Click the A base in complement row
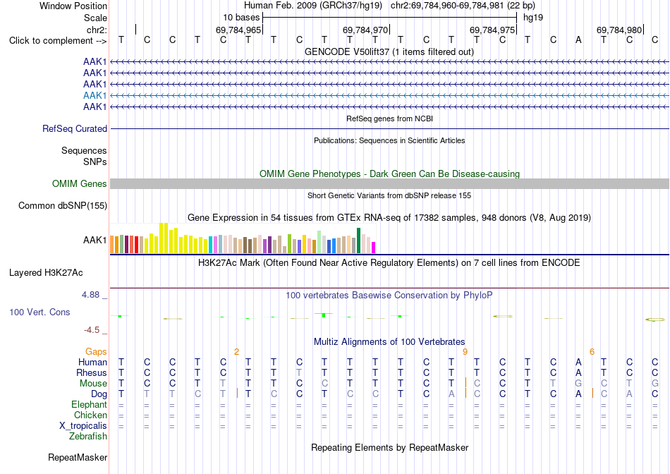 (578, 39)
